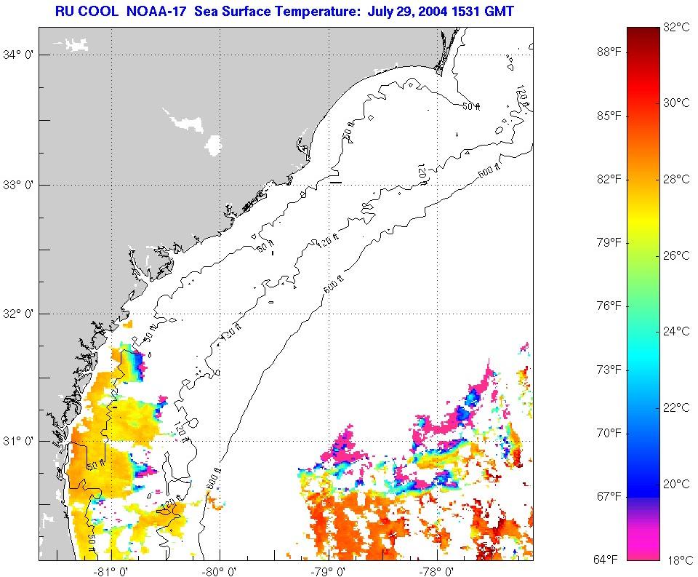
Task: Click the 88°F scale label
Action: coord(609,52)
